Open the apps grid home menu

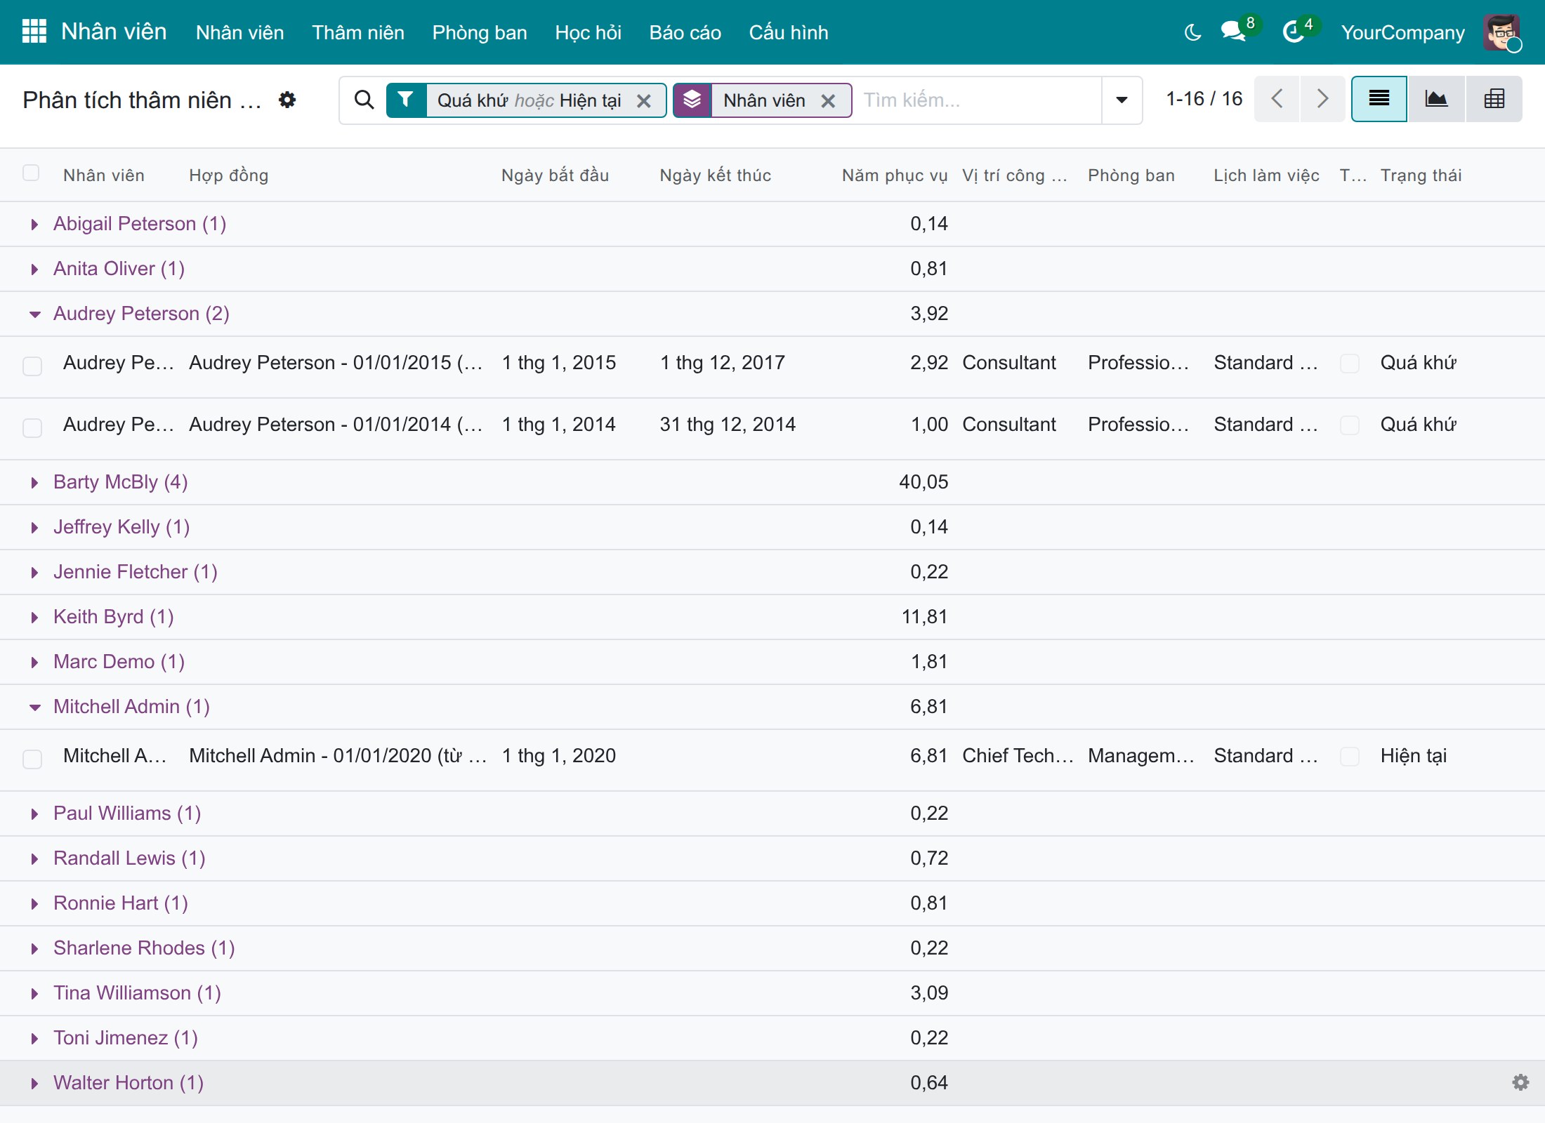34,32
